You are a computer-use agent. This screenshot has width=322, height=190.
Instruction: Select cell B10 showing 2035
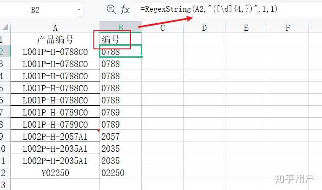(x=120, y=148)
